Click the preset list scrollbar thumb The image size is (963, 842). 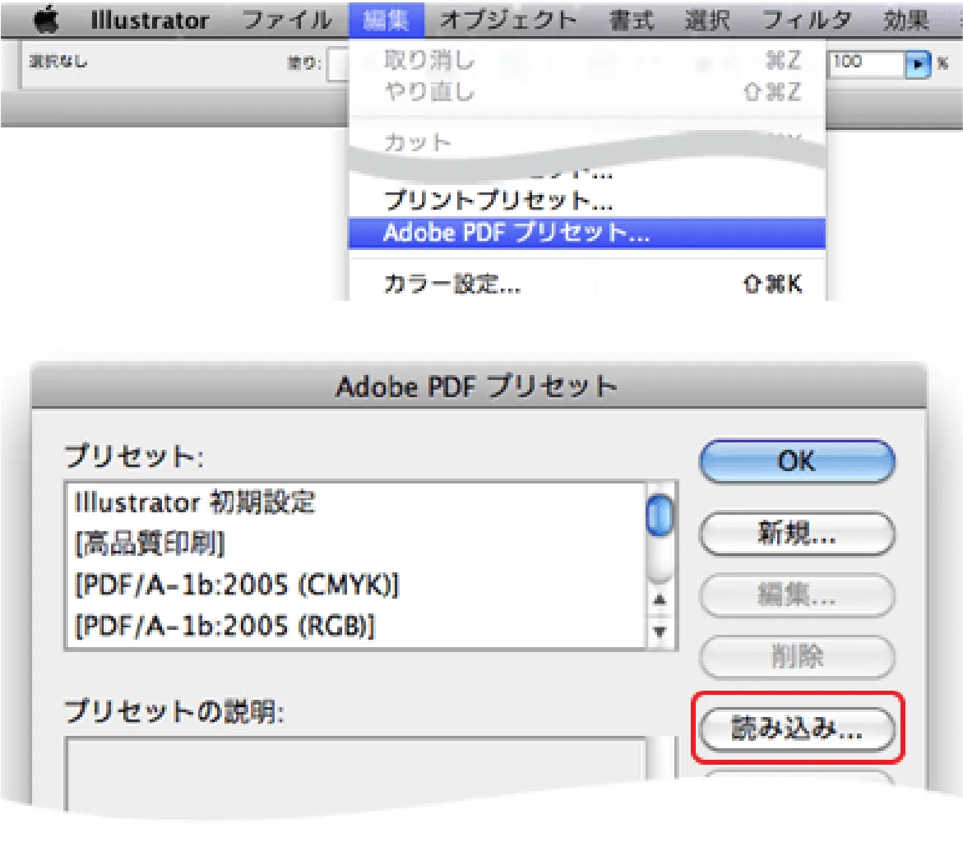click(x=660, y=518)
